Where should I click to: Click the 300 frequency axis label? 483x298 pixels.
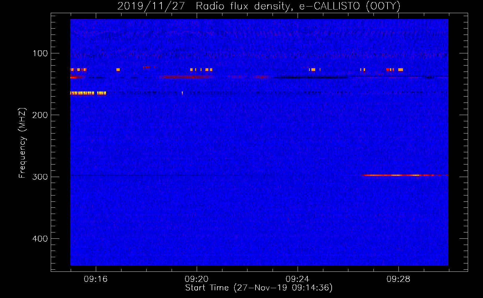[x=40, y=177]
